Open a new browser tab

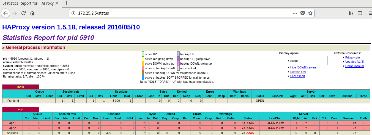(66, 3)
